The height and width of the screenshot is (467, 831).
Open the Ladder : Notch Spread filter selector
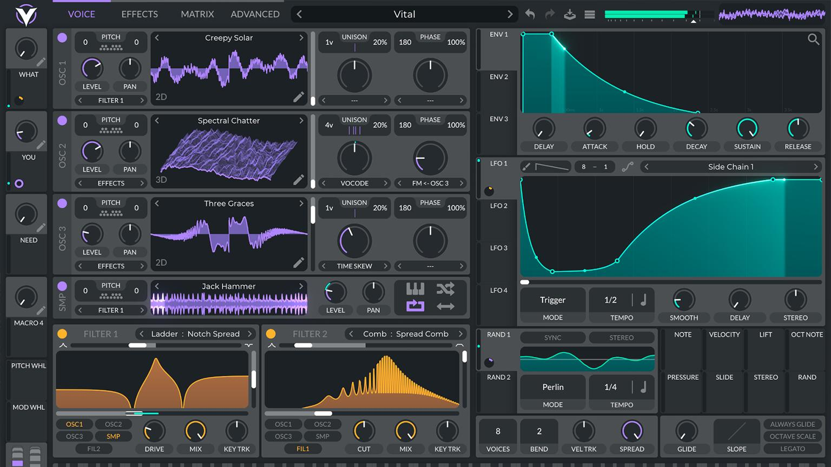coord(195,334)
